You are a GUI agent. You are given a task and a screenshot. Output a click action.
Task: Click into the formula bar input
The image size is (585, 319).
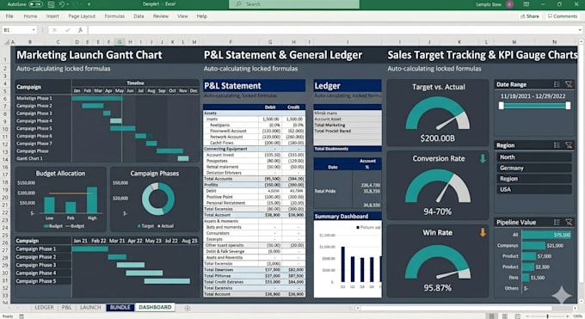coord(332,30)
